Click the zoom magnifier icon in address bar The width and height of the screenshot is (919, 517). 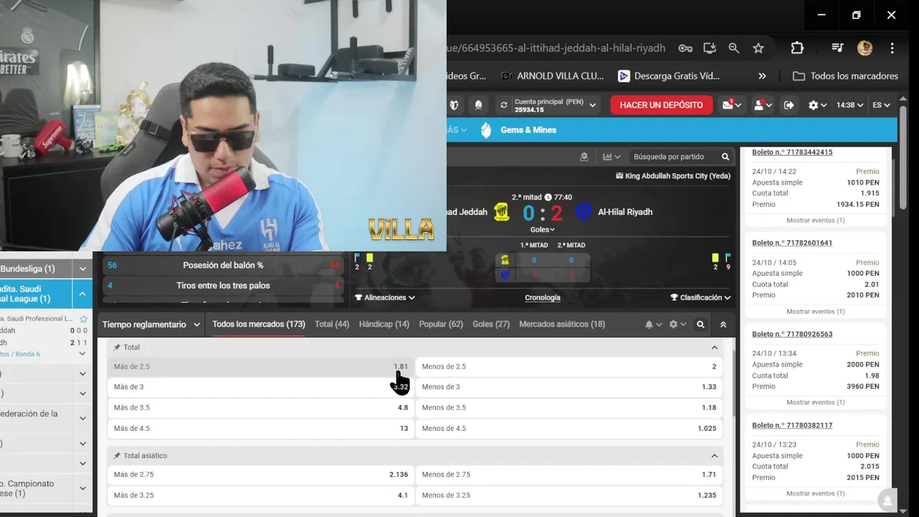(x=734, y=48)
